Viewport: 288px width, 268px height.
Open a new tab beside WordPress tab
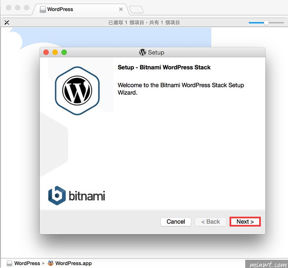(136, 9)
